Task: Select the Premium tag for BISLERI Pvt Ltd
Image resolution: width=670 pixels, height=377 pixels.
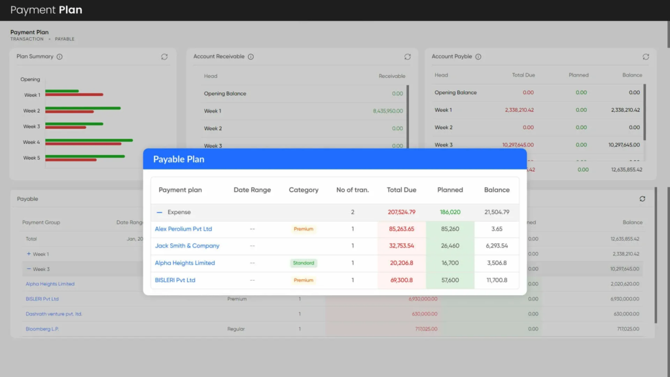Action: tap(304, 280)
